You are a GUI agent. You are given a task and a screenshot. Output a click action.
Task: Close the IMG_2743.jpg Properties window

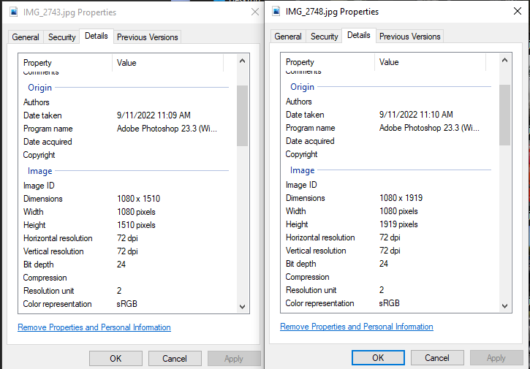coord(255,12)
